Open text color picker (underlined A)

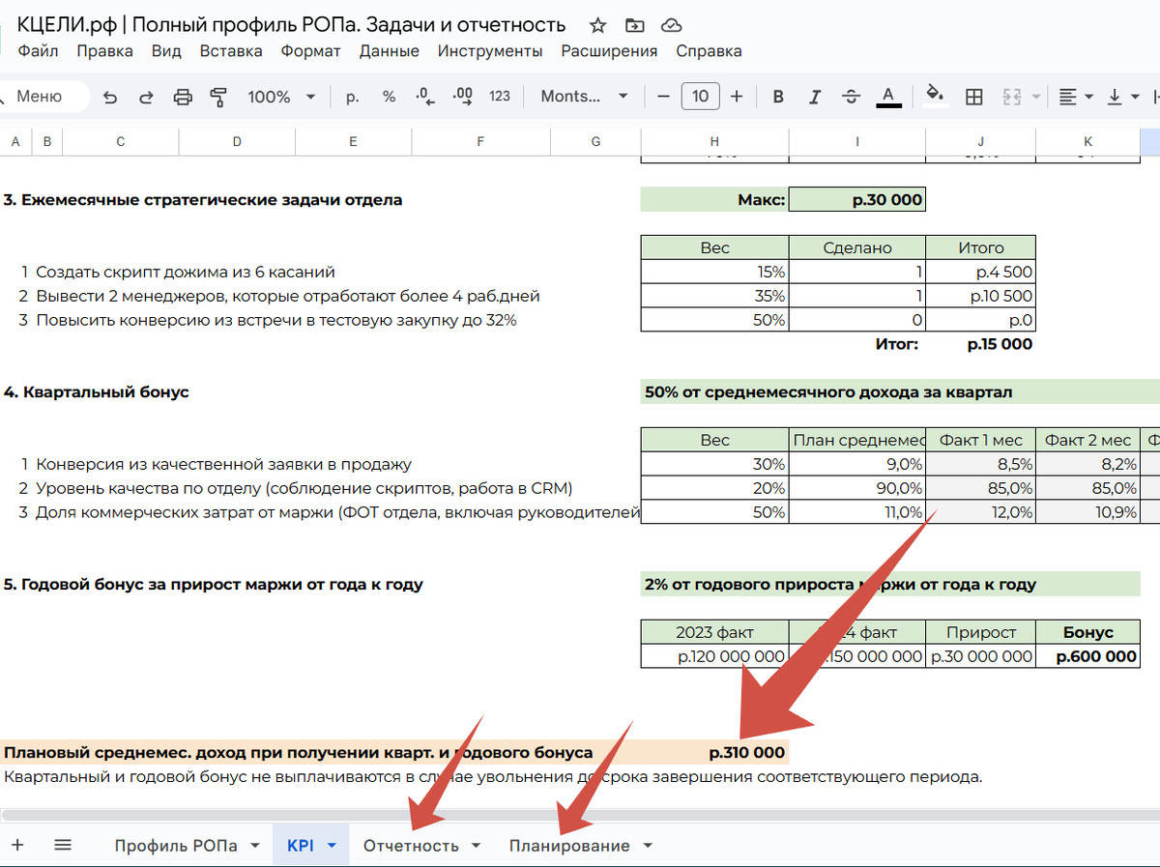[x=888, y=97]
